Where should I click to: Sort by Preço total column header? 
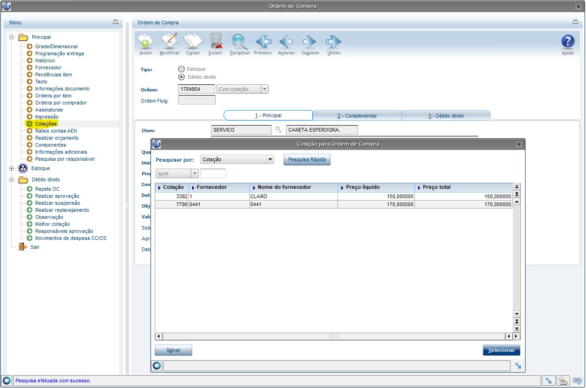pyautogui.click(x=464, y=187)
